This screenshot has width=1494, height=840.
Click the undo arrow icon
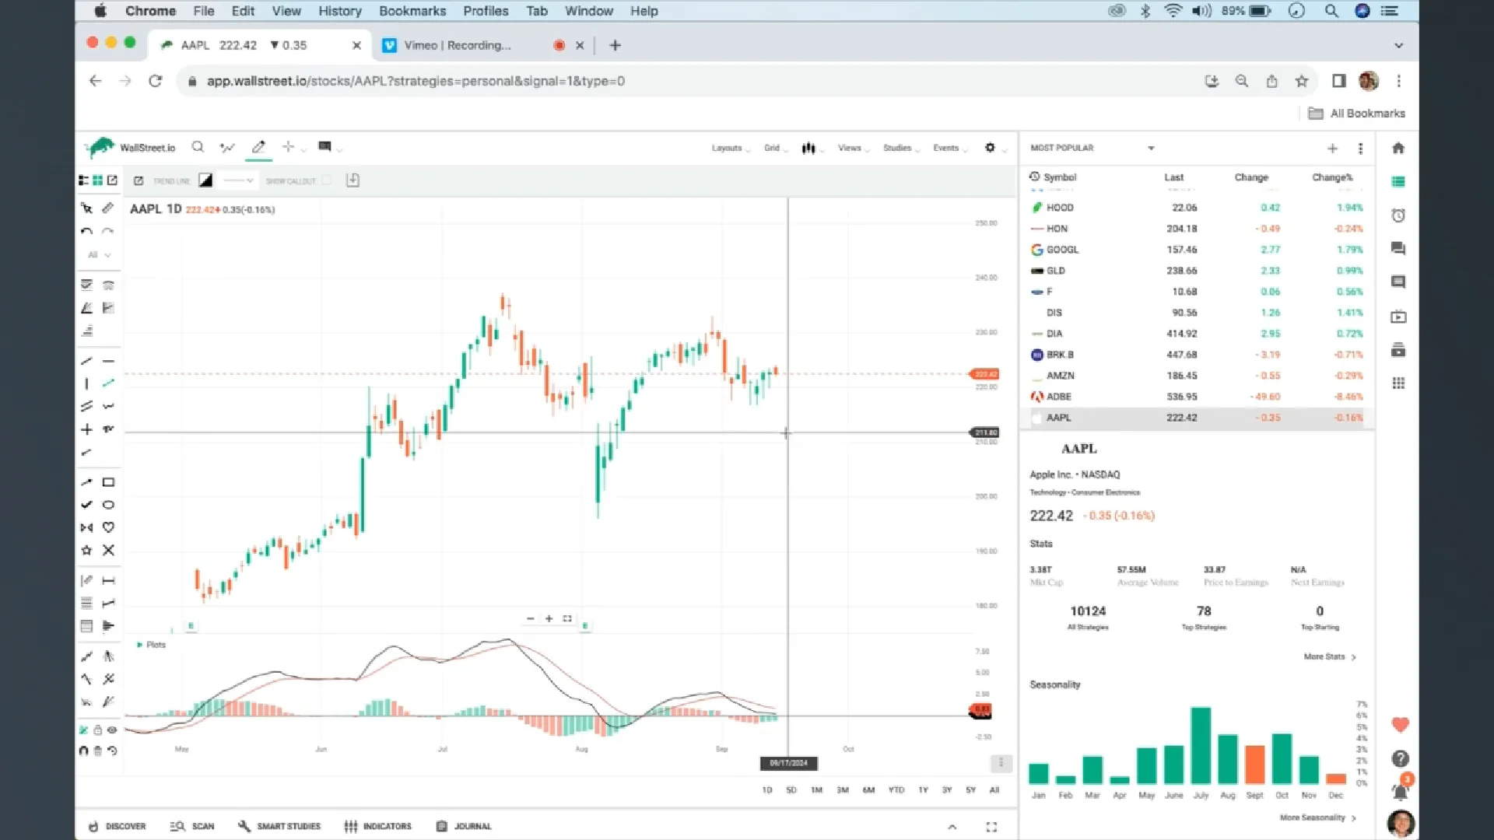coord(86,231)
